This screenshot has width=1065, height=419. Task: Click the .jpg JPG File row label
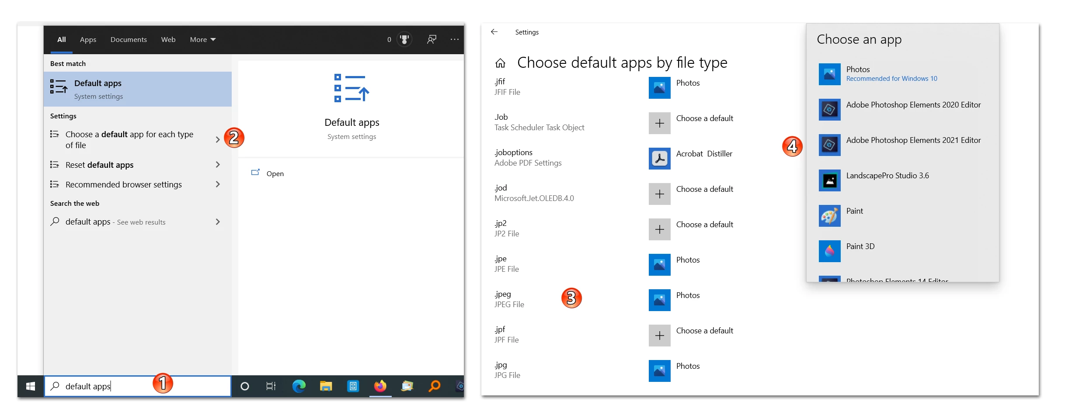click(508, 370)
